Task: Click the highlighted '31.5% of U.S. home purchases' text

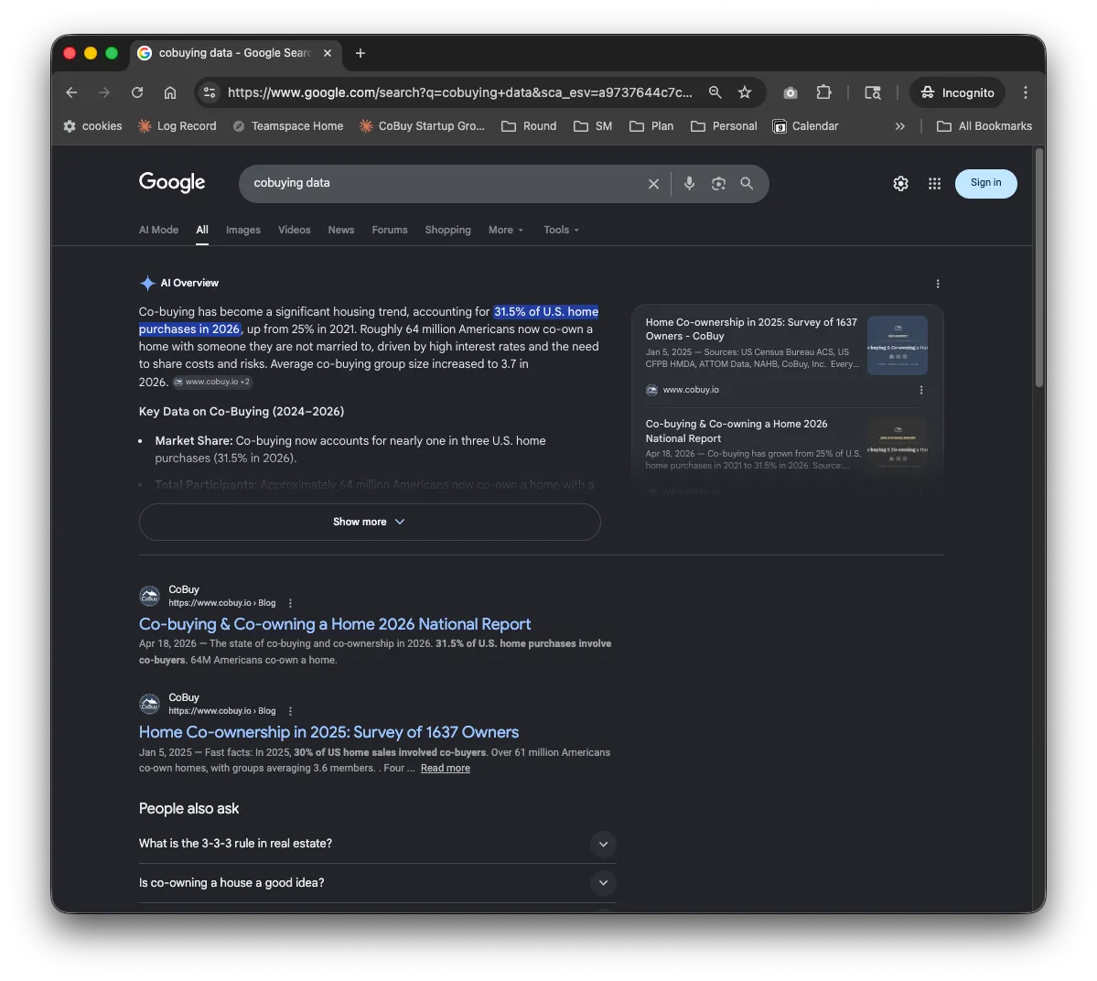Action: click(x=369, y=320)
